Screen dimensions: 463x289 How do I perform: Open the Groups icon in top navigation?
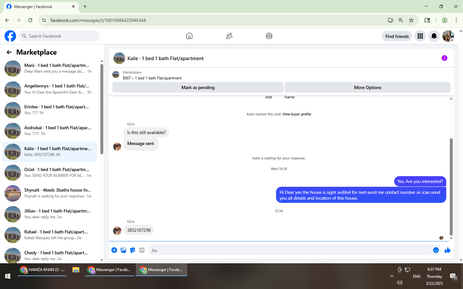click(269, 36)
